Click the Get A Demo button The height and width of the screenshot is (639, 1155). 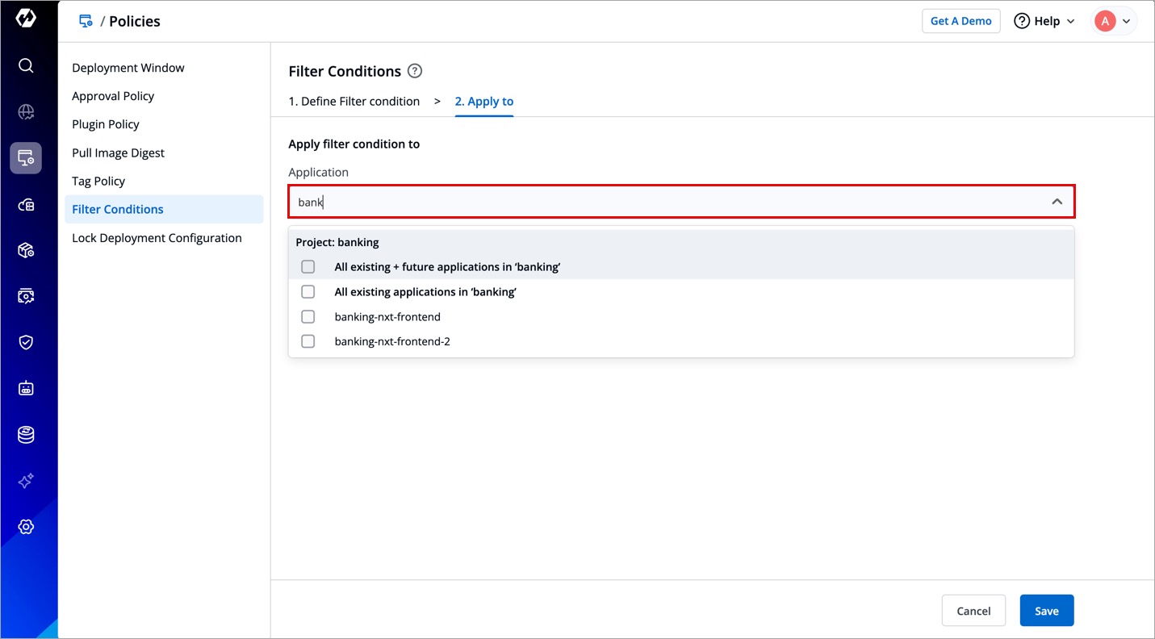click(x=960, y=21)
